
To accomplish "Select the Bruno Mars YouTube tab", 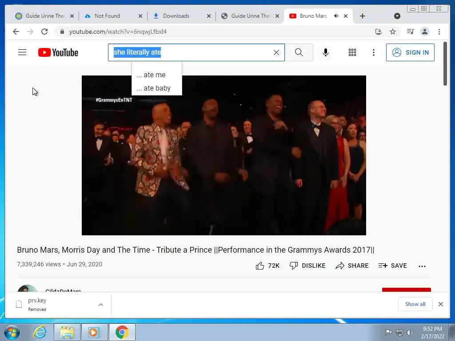I will pos(313,16).
